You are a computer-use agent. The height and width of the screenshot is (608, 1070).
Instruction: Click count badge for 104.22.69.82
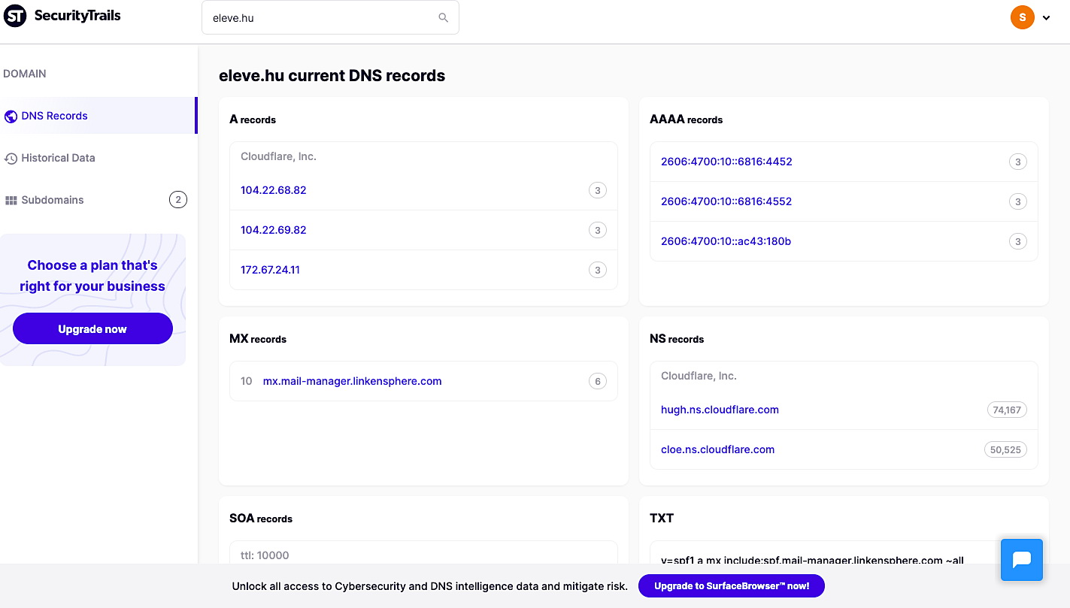(x=598, y=231)
